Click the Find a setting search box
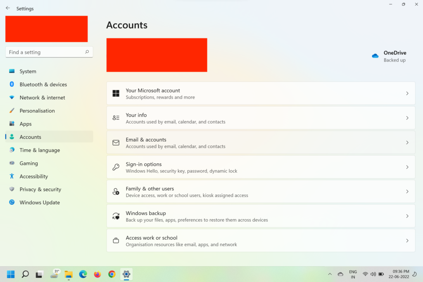Viewport: 423px width, 282px height. tap(45, 52)
